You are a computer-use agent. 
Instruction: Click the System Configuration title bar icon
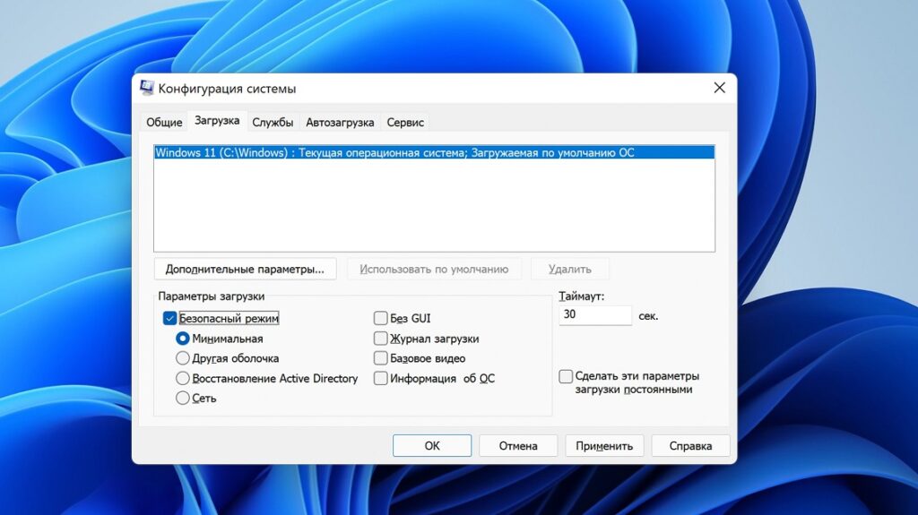click(x=147, y=88)
